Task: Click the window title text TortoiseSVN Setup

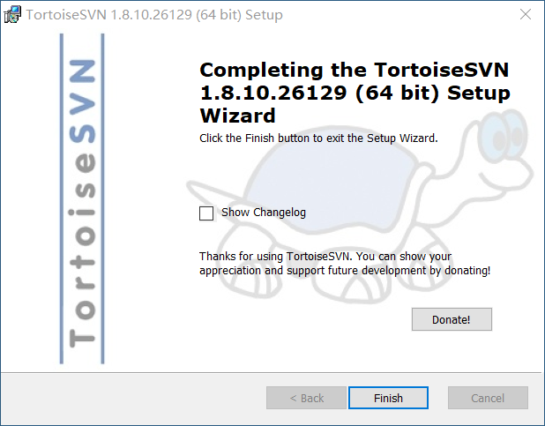Action: pyautogui.click(x=154, y=15)
